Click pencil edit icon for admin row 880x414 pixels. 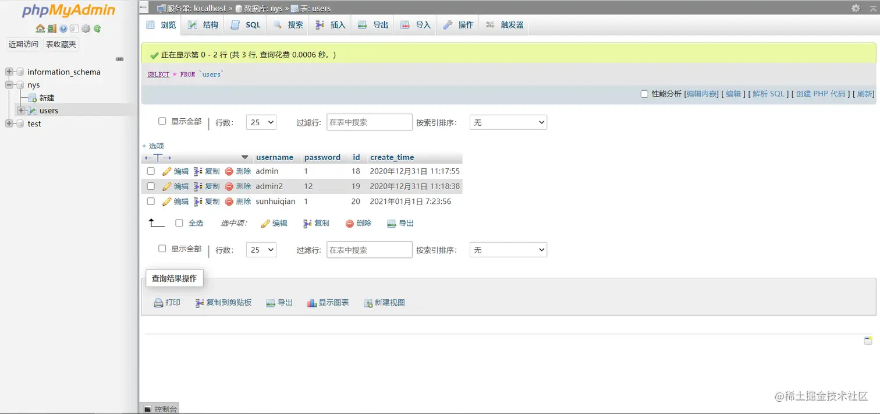tap(167, 171)
